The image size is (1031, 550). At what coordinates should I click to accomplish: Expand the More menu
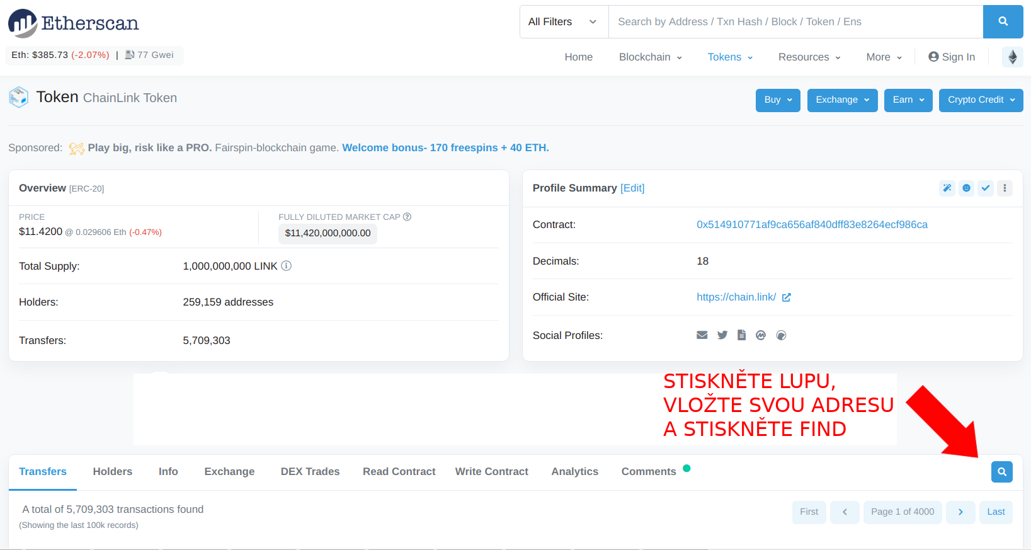click(x=884, y=57)
